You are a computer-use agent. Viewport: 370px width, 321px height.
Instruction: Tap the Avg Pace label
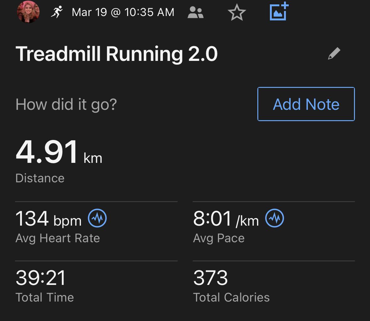(219, 238)
